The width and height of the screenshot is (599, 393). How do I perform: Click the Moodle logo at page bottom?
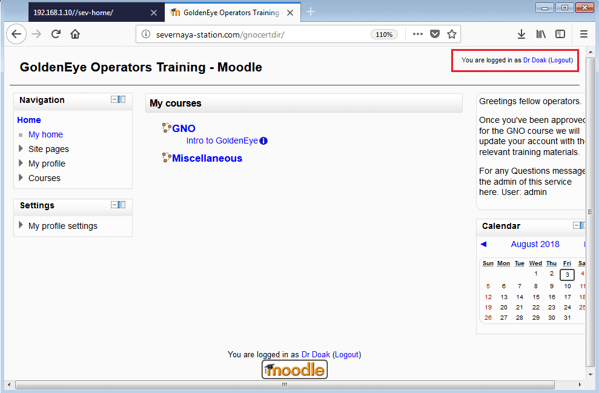[294, 369]
